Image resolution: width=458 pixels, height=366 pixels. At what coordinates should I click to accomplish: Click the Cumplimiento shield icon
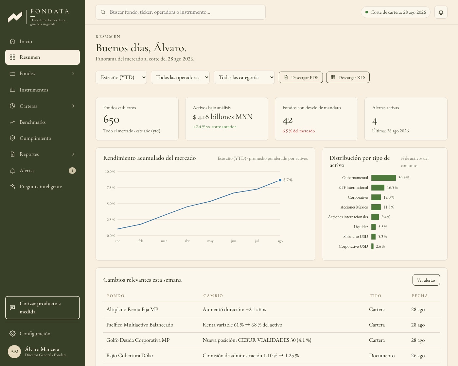(12, 138)
